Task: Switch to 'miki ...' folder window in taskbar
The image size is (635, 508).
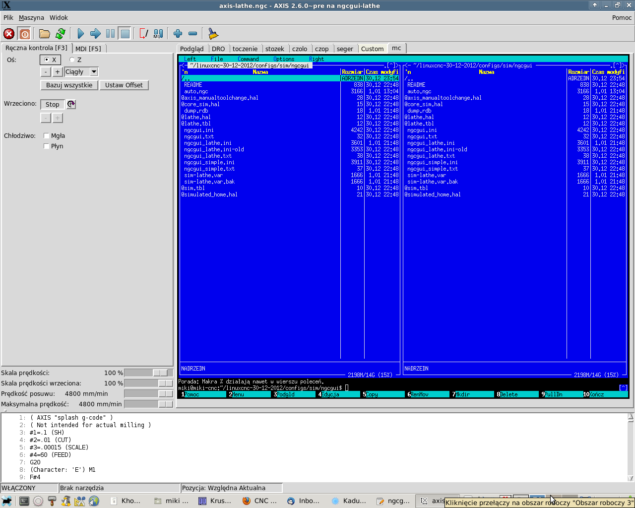Action: [x=171, y=501]
